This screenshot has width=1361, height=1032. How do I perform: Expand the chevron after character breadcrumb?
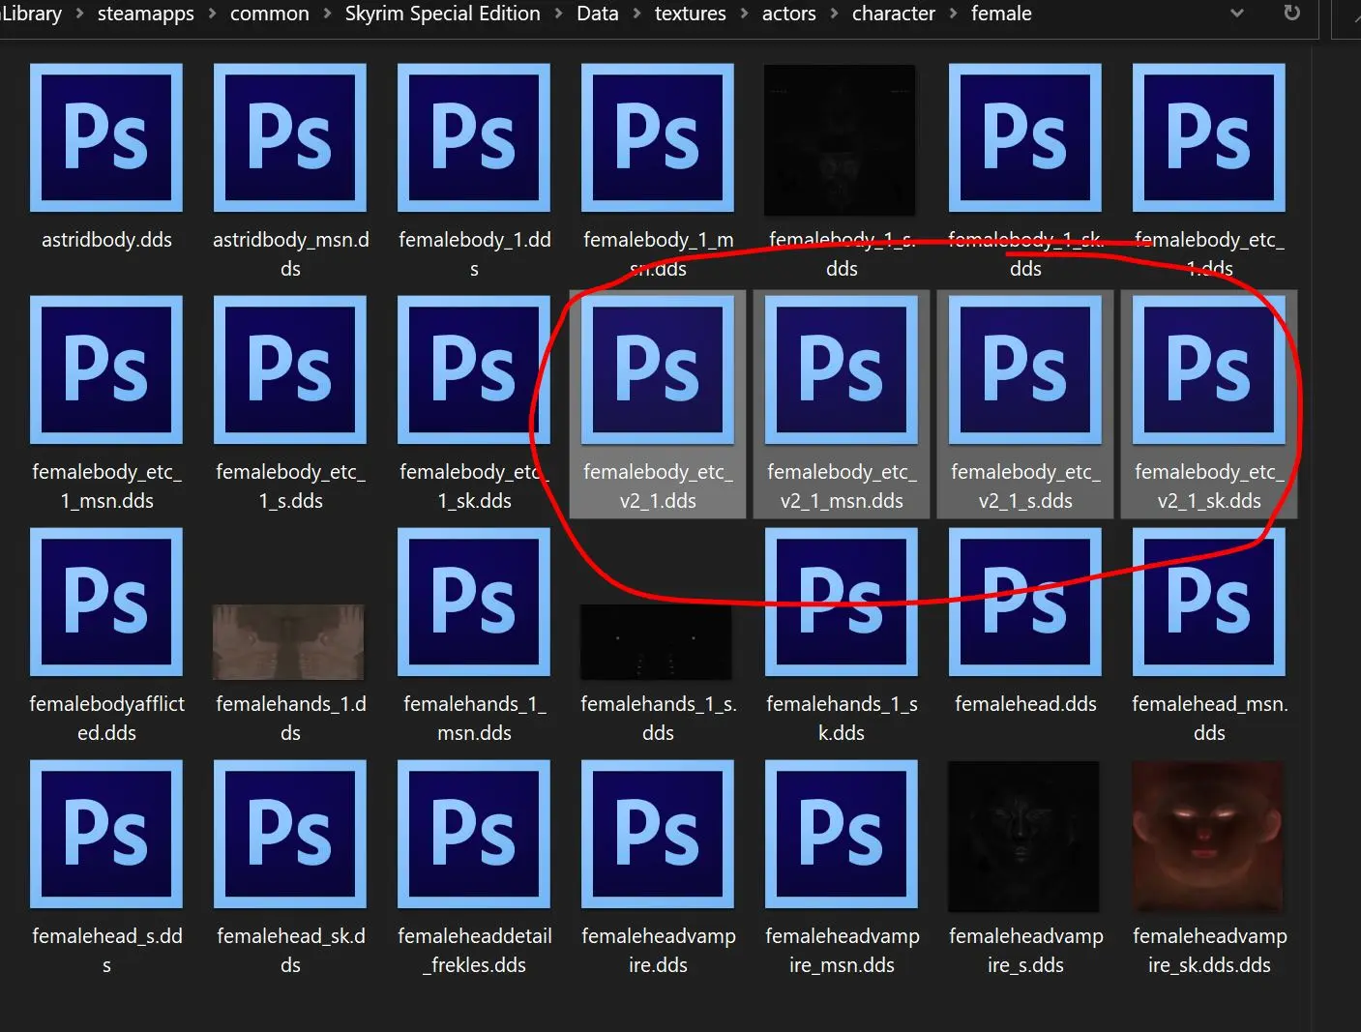tap(954, 15)
